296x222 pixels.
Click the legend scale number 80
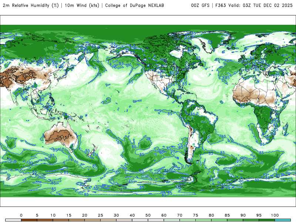coord(211,215)
